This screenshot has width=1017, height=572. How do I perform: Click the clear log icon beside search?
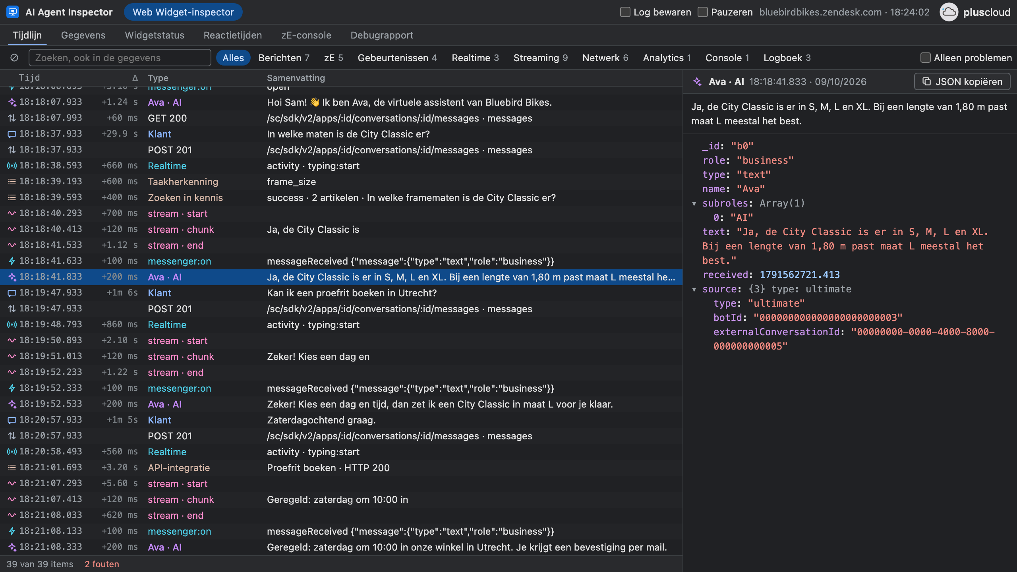14,58
